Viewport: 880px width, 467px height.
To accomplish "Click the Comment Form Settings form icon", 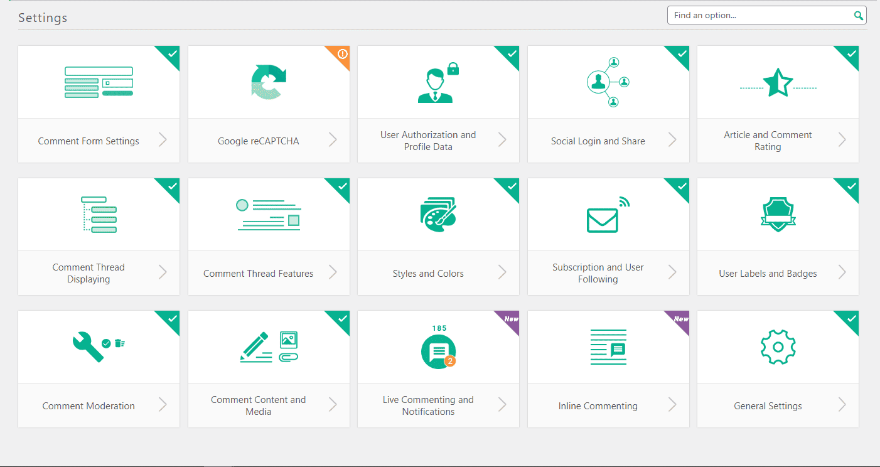I will 99,82.
